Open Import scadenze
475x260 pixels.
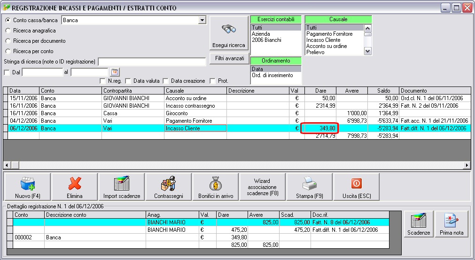pyautogui.click(x=122, y=187)
